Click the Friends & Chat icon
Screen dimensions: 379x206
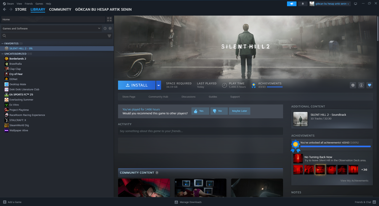374,202
